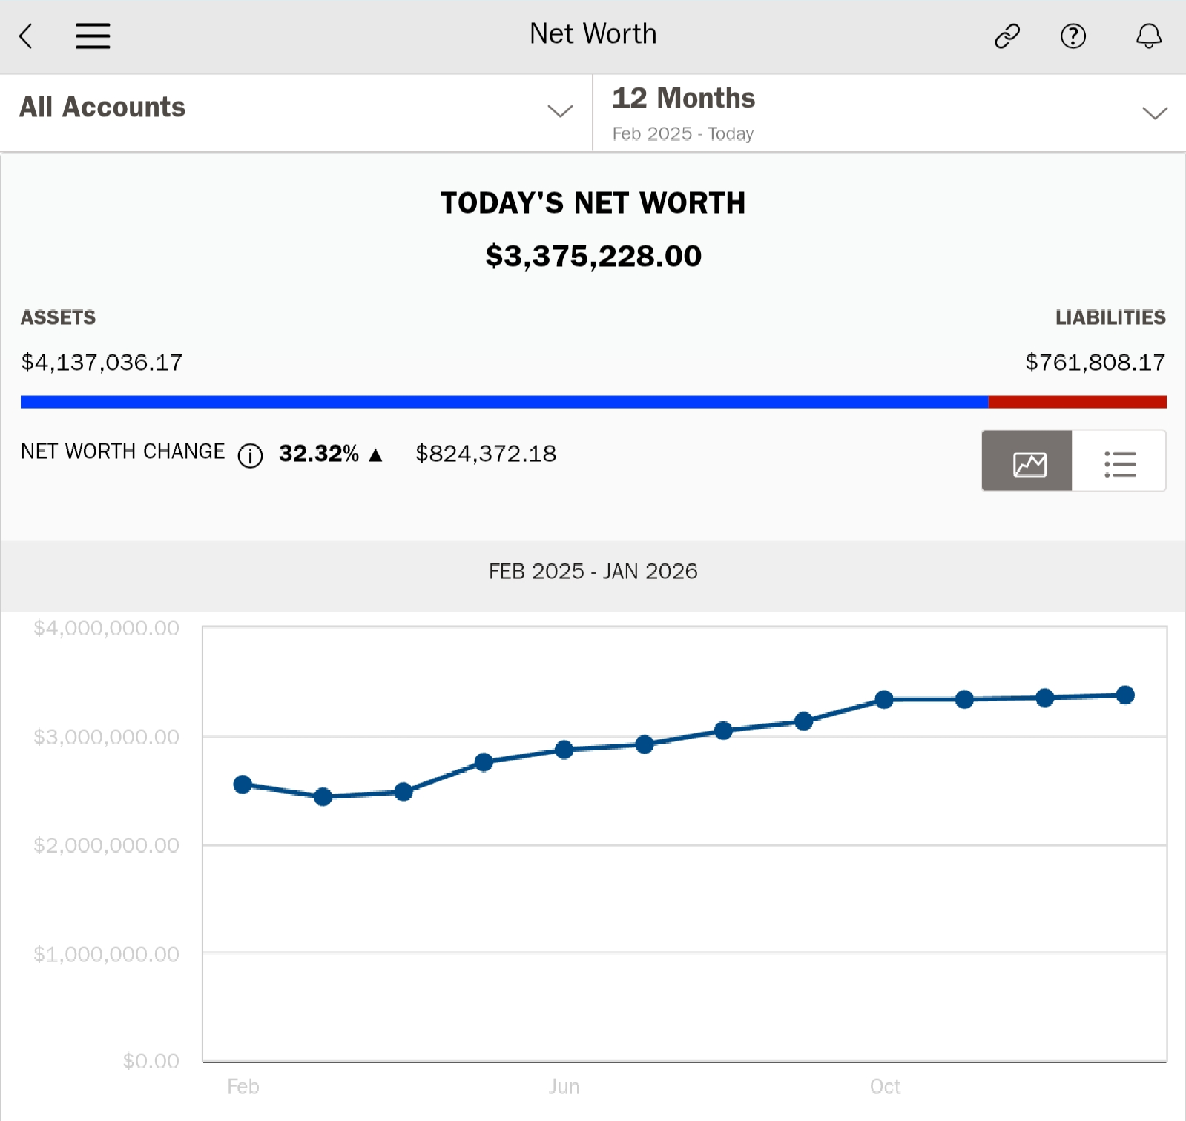Expand the All Accounts dropdown
Image resolution: width=1186 pixels, height=1121 pixels.
coord(297,112)
